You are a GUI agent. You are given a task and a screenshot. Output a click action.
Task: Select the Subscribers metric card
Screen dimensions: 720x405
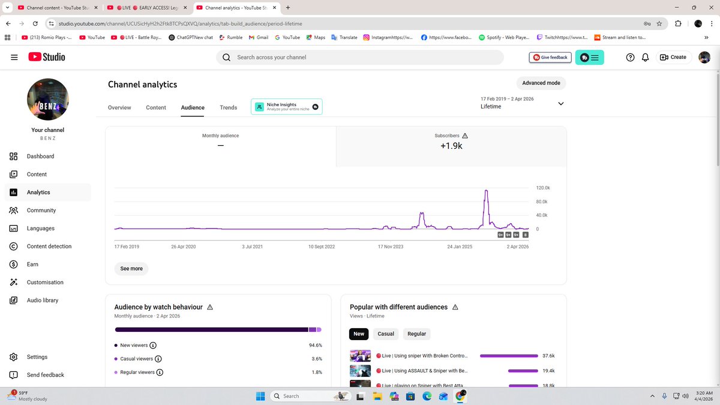(x=451, y=146)
